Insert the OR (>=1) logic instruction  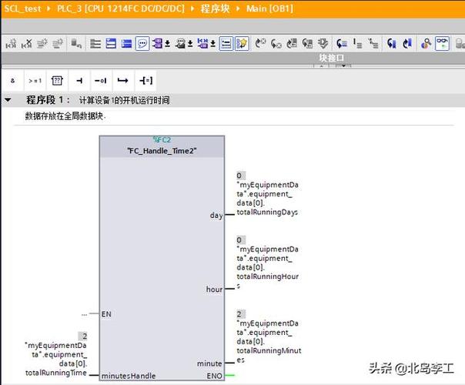(x=35, y=80)
